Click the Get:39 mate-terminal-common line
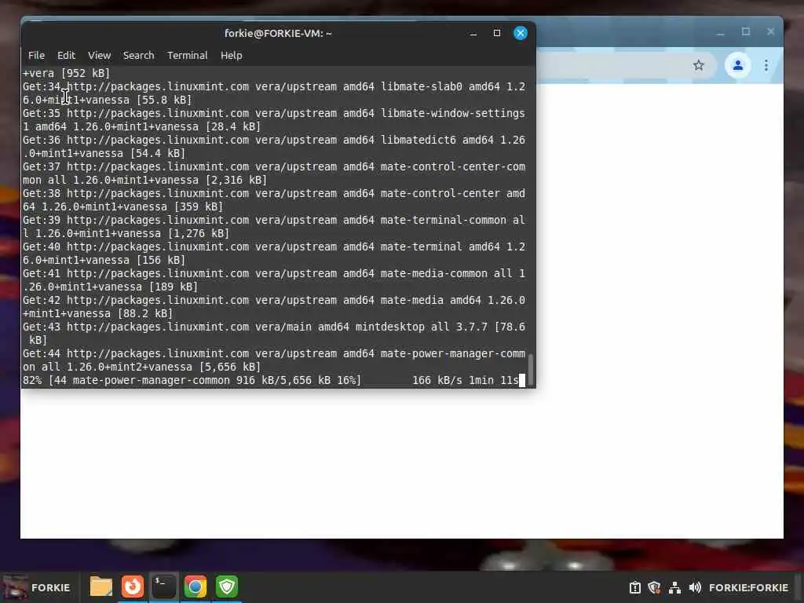804x603 pixels. click(x=274, y=227)
